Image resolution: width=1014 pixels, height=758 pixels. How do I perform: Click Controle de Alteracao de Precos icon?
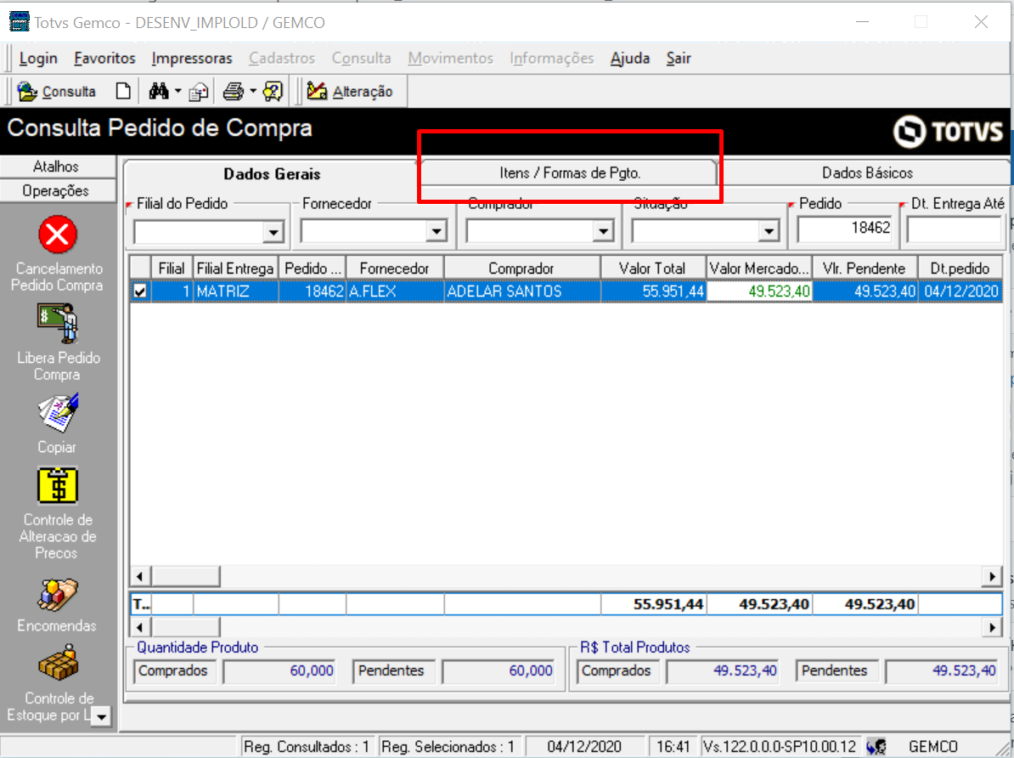tap(58, 485)
